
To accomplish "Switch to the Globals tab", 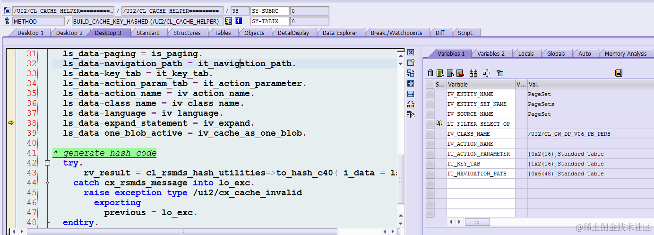I will pyautogui.click(x=556, y=53).
